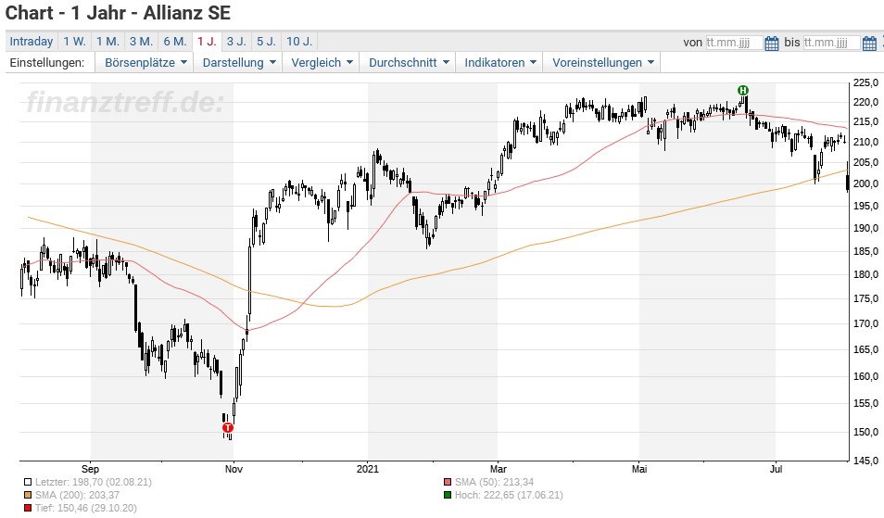Click 'Tief: 150,46 (29.10.20)' legend text
Image resolution: width=884 pixels, height=518 pixels.
pos(85,509)
